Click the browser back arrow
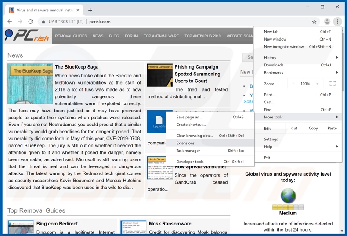This screenshot has height=236, width=347. 10,22
